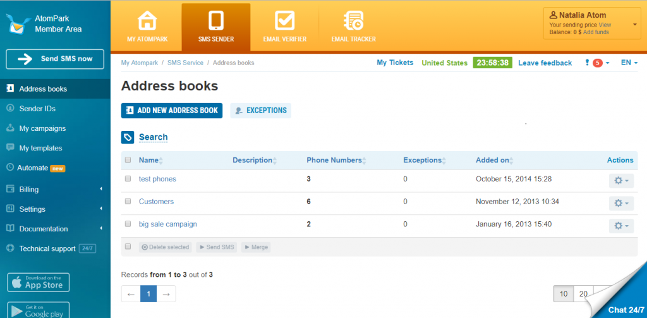Click the Merge button
The width and height of the screenshot is (647, 318).
[x=256, y=247]
